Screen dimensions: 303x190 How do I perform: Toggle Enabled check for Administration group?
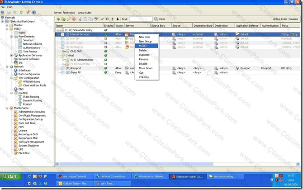(x=106, y=60)
